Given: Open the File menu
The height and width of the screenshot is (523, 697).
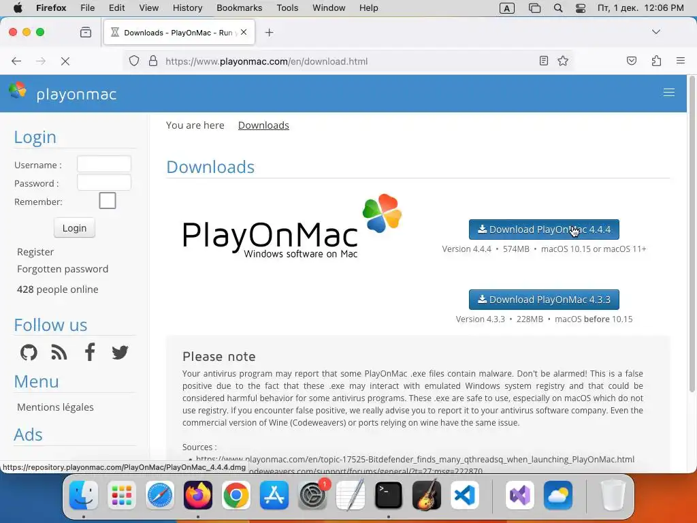Looking at the screenshot, I should click(88, 7).
